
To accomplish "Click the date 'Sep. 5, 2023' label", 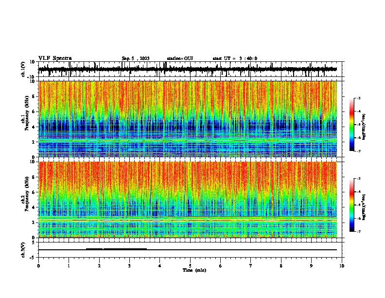I will click(x=136, y=58).
